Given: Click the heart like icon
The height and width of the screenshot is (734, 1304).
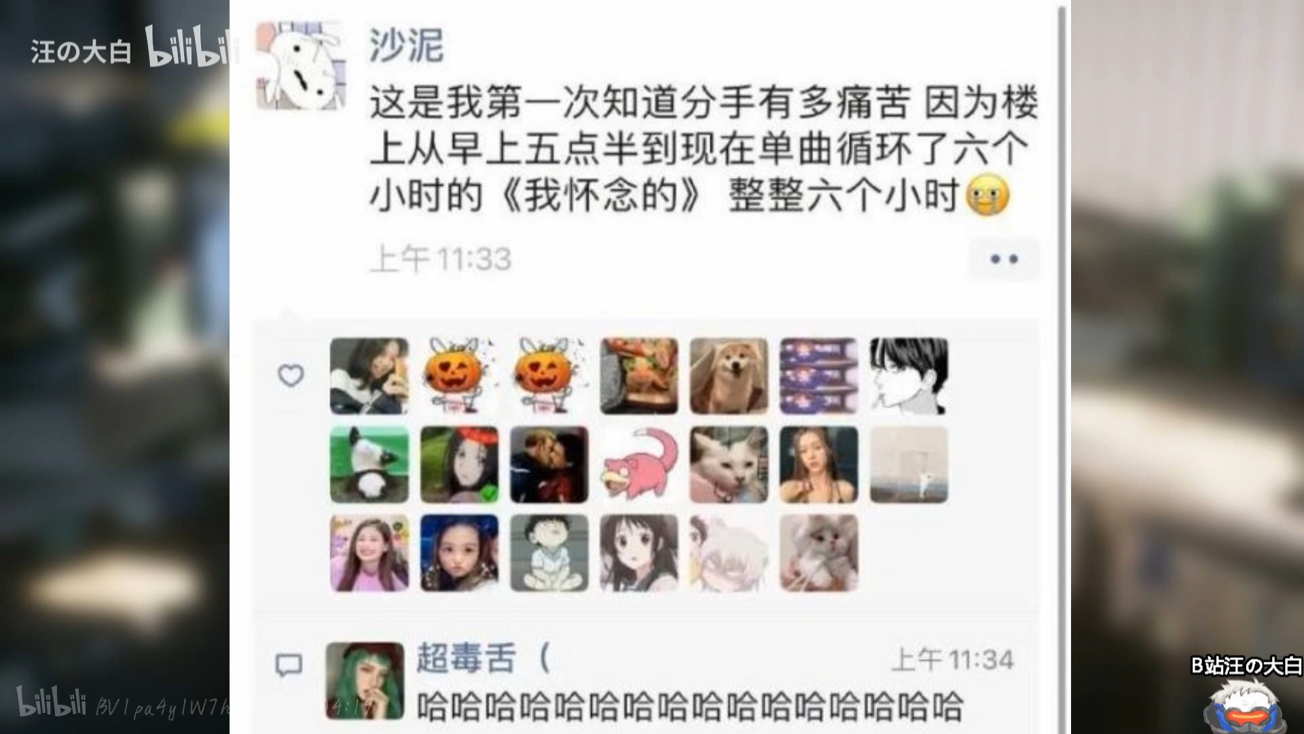Looking at the screenshot, I should coord(291,375).
